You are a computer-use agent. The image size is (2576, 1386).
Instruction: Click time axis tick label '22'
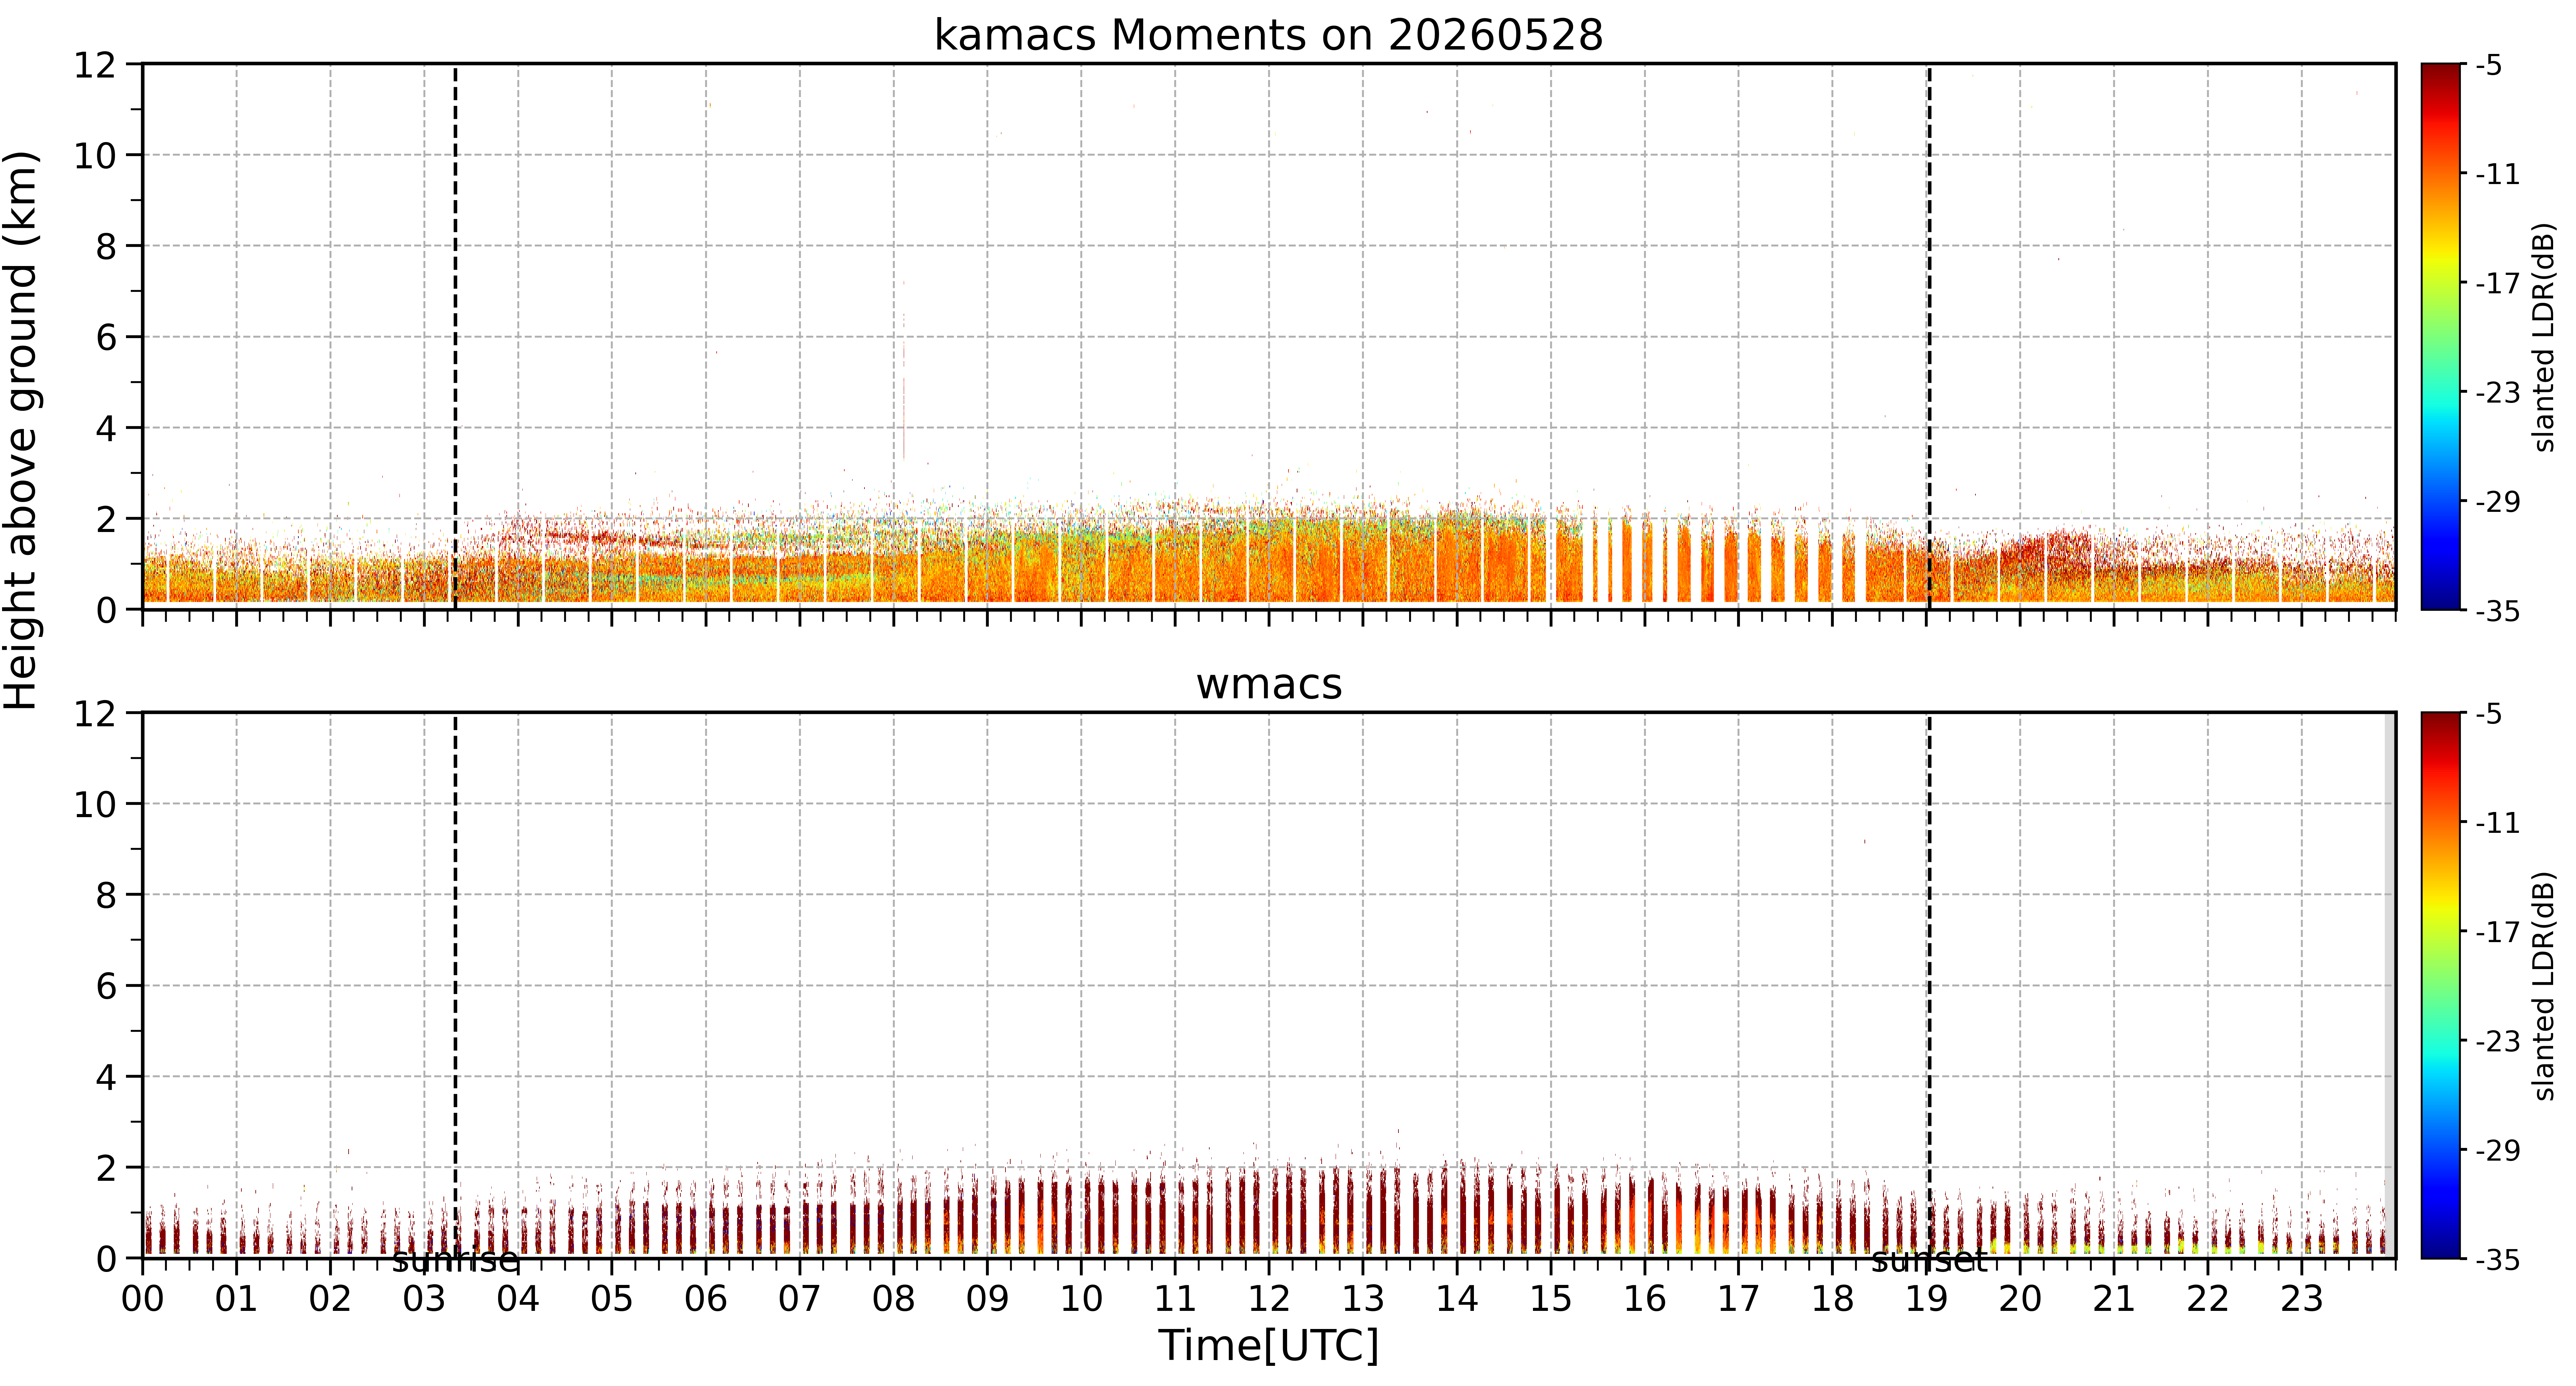(x=2208, y=1299)
